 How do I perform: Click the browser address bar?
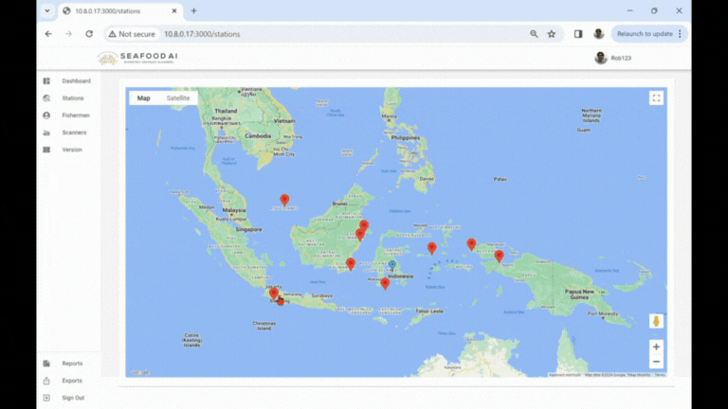click(332, 33)
